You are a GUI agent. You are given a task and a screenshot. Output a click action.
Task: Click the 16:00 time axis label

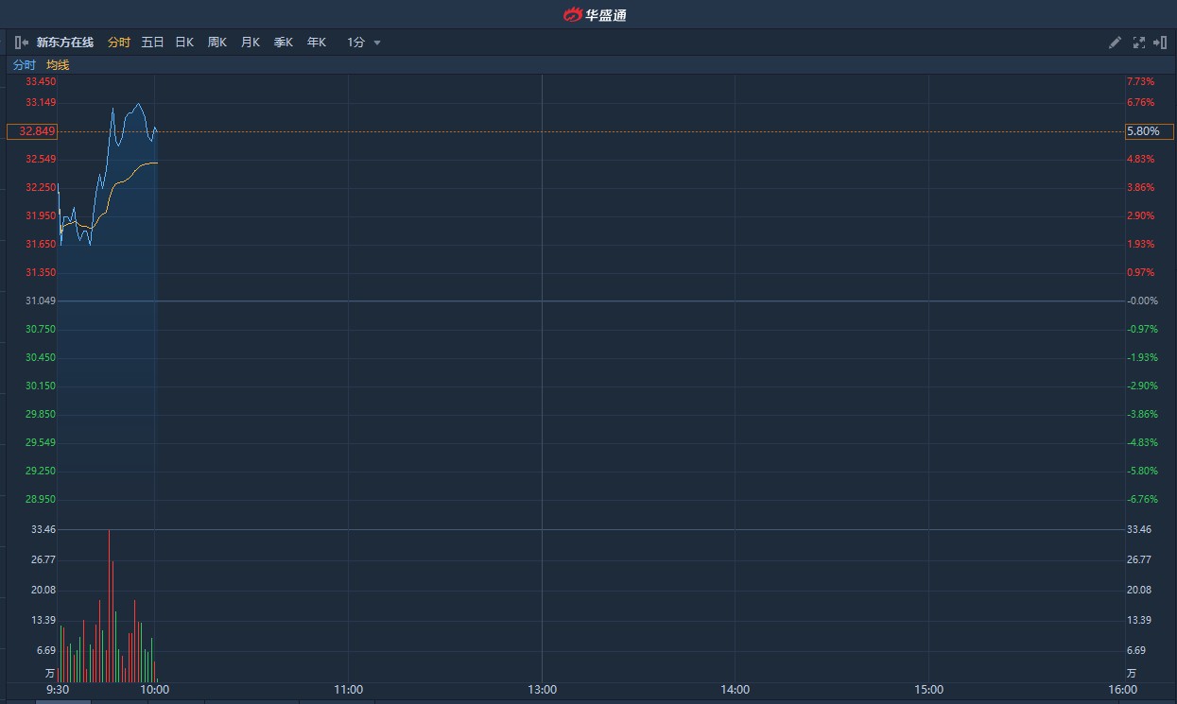[1122, 690]
